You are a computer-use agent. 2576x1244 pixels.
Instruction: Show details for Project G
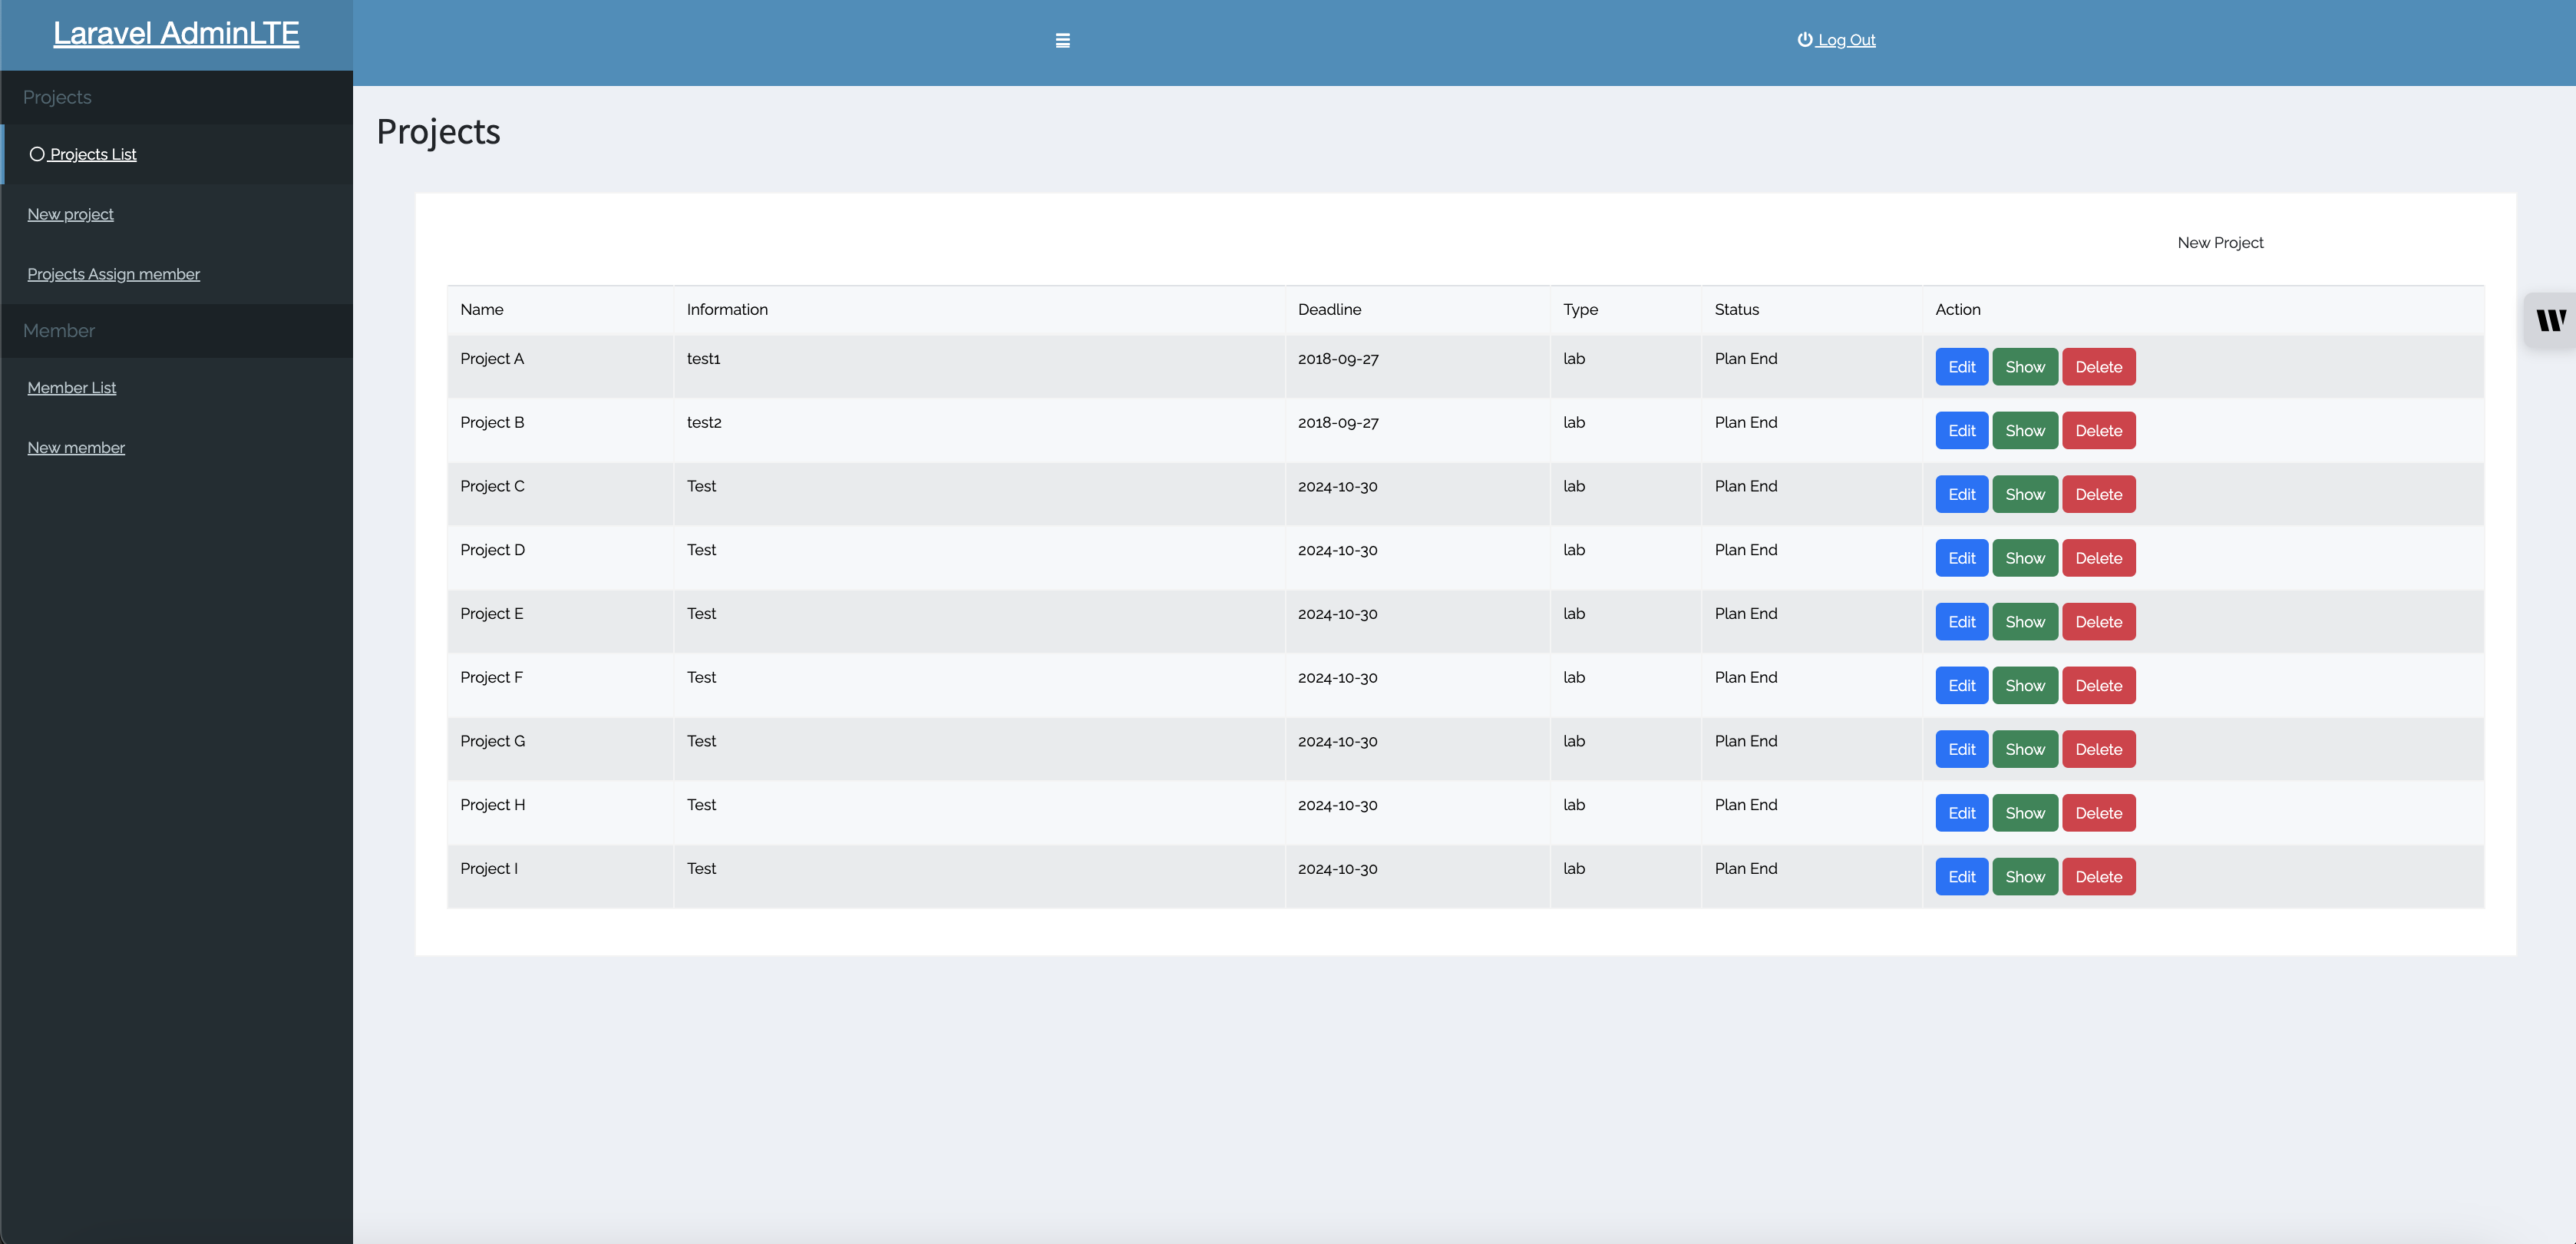[2024, 749]
